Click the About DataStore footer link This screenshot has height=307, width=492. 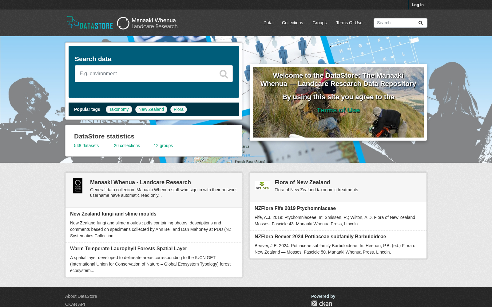(x=81, y=296)
